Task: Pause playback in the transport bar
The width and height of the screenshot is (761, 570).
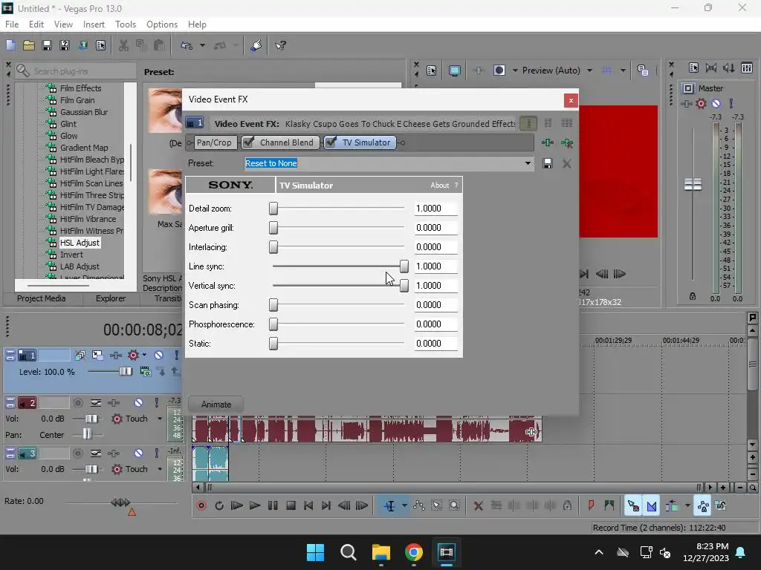Action: pyautogui.click(x=273, y=505)
